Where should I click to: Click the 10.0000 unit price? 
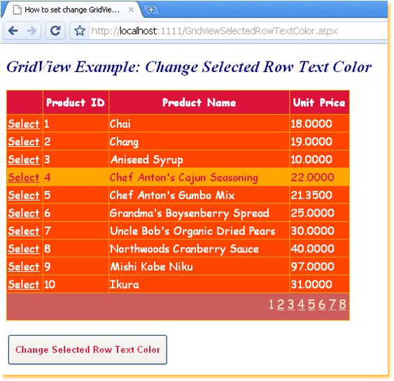click(x=311, y=159)
